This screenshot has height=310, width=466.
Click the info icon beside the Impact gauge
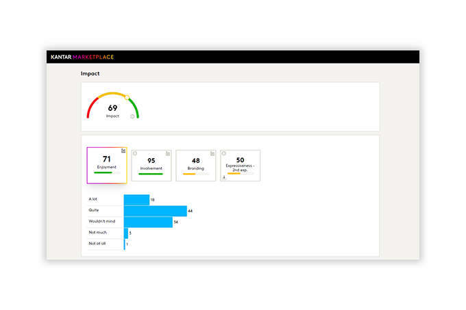click(x=132, y=116)
